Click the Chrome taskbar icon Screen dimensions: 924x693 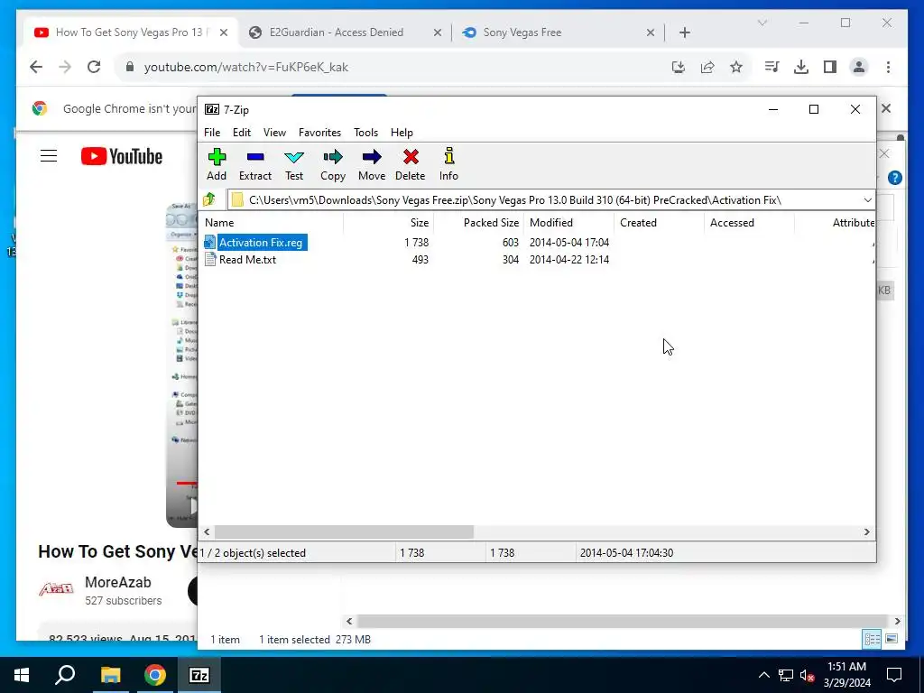pos(155,675)
